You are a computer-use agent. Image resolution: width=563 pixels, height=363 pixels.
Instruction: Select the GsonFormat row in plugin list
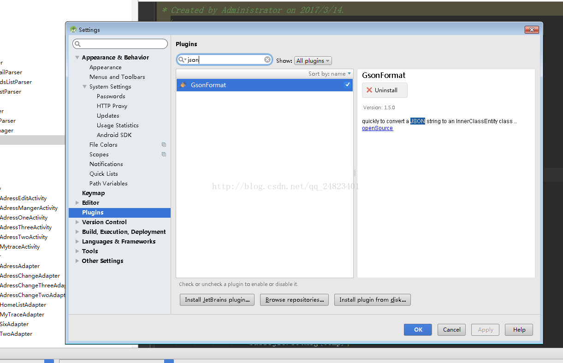[264, 85]
